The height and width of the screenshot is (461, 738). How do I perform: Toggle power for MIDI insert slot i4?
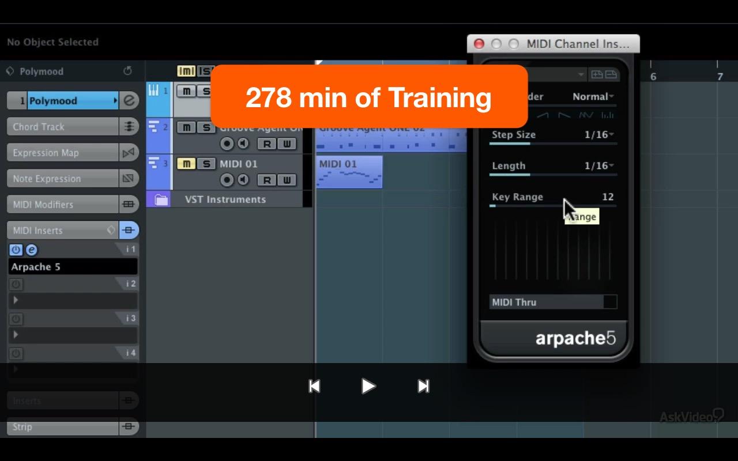[16, 353]
